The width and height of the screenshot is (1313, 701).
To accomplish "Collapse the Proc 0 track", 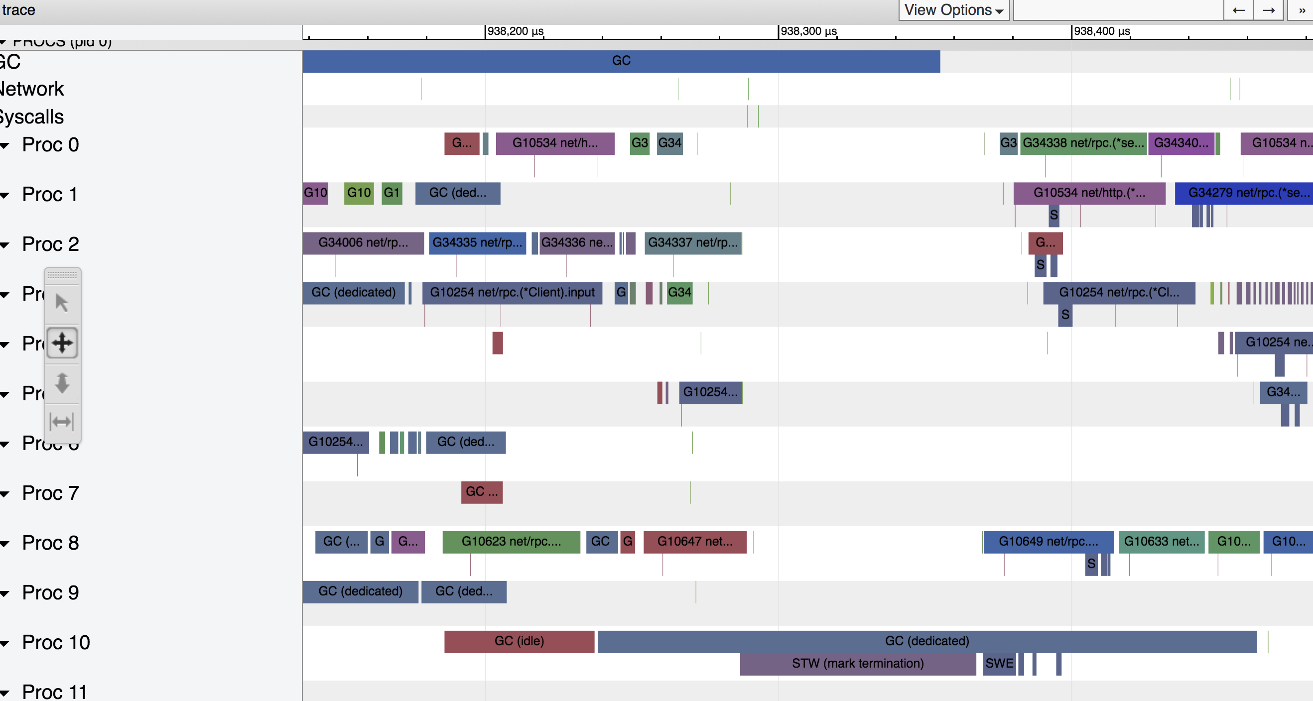I will click(5, 146).
